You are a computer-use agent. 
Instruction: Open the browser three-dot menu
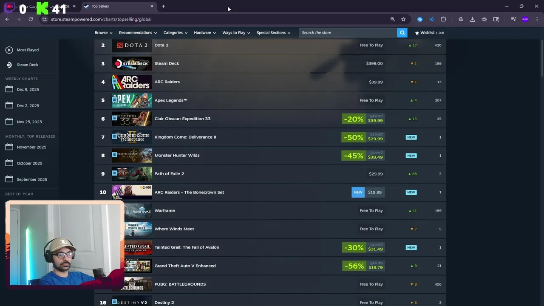[537, 19]
